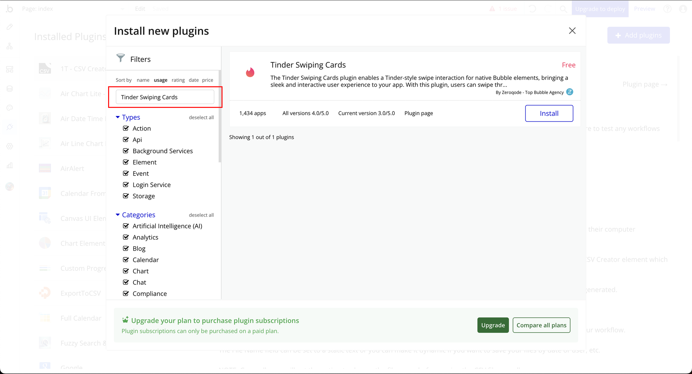Click the Zeroqode author badge icon
This screenshot has height=374, width=692.
(570, 92)
